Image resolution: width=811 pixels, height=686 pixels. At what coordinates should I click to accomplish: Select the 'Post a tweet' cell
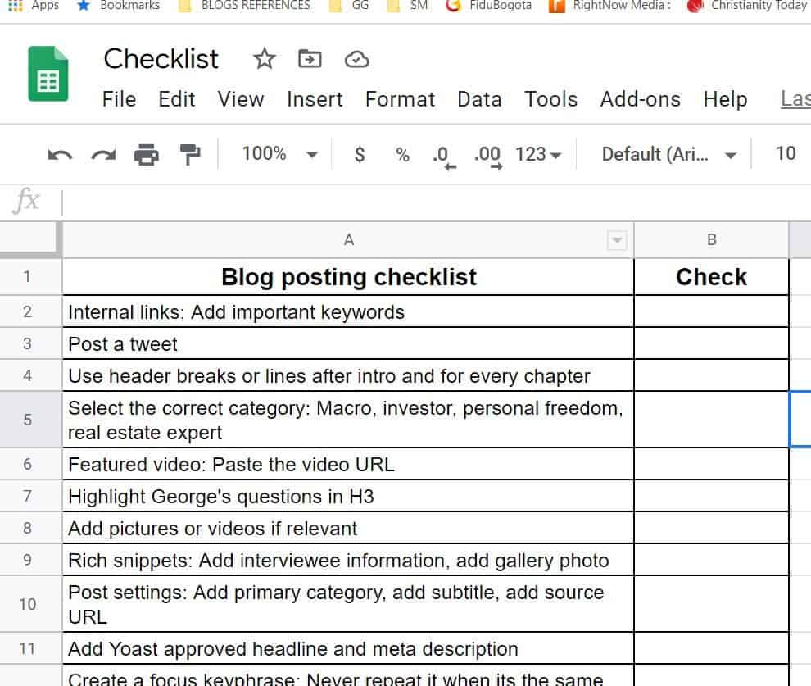pos(348,344)
